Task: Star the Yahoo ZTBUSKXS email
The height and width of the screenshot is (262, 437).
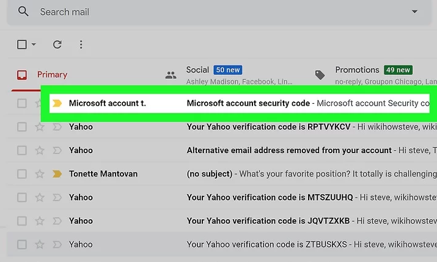Action: [40, 244]
